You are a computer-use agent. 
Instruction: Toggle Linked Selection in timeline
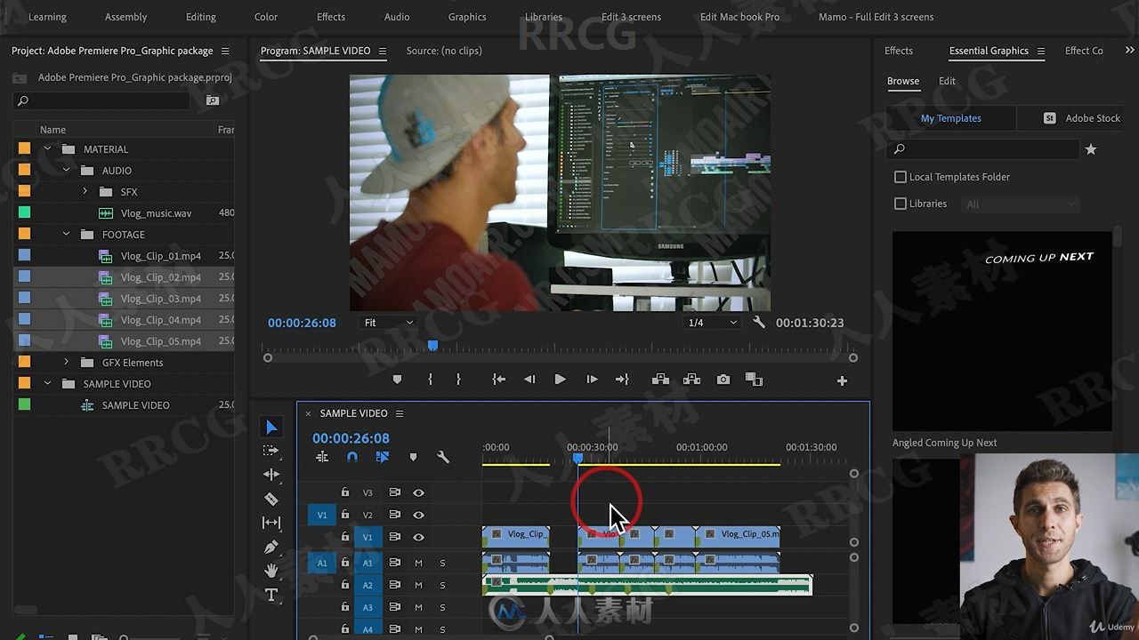383,457
